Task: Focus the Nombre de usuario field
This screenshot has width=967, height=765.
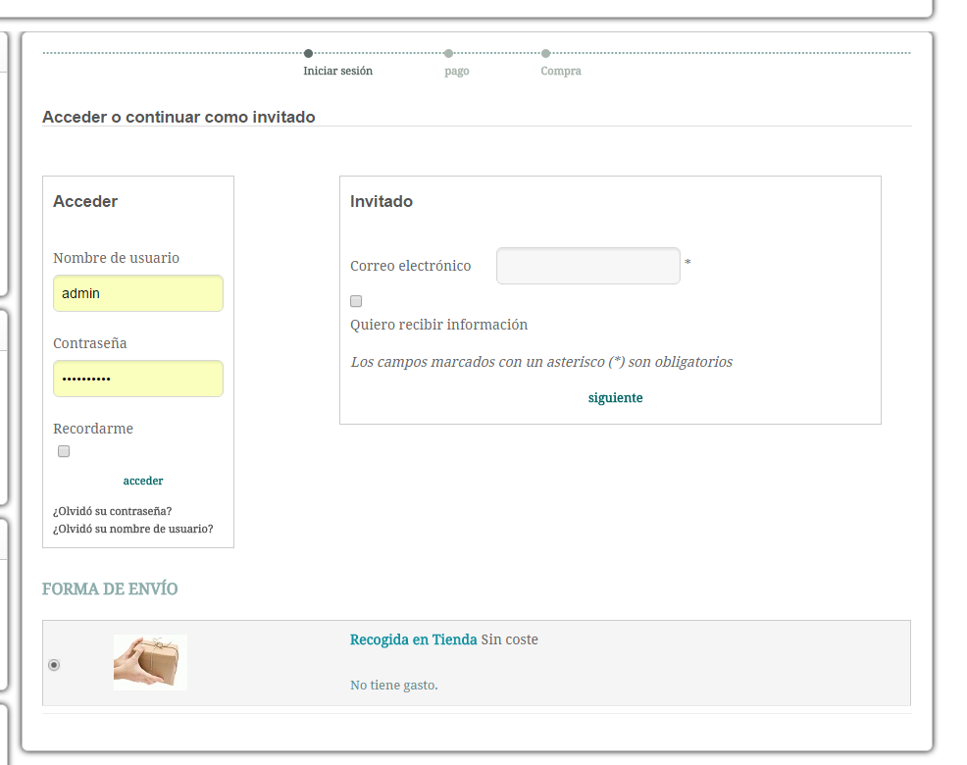Action: coord(138,293)
